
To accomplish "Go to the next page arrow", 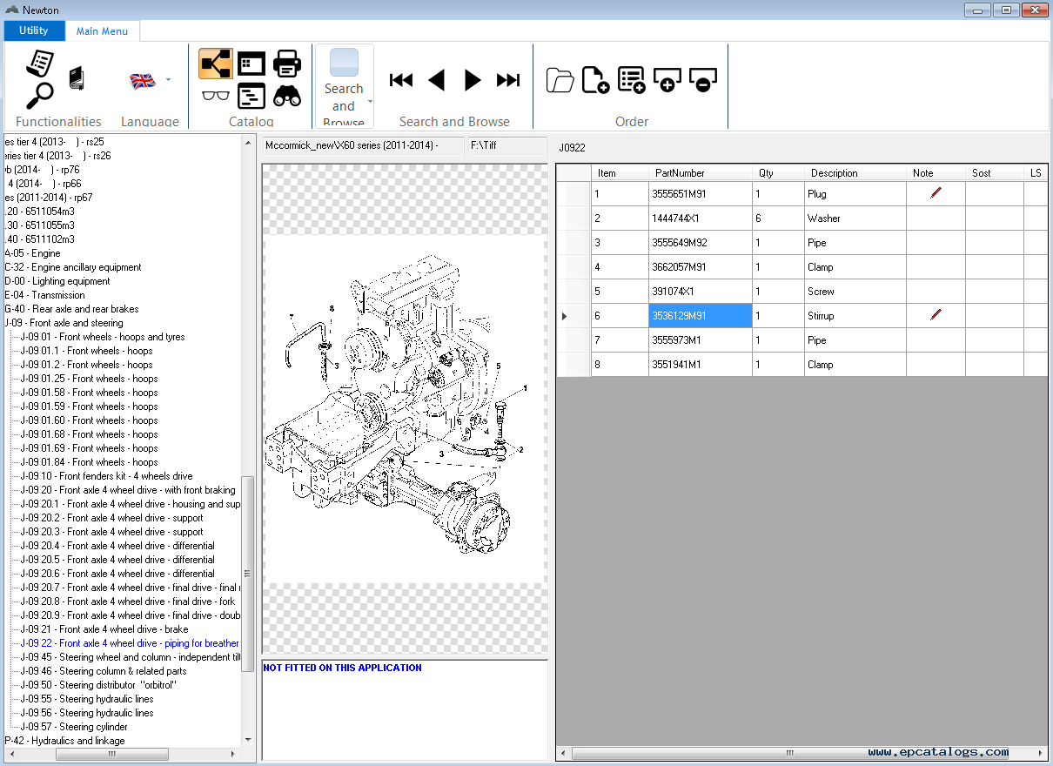I will pos(473,80).
